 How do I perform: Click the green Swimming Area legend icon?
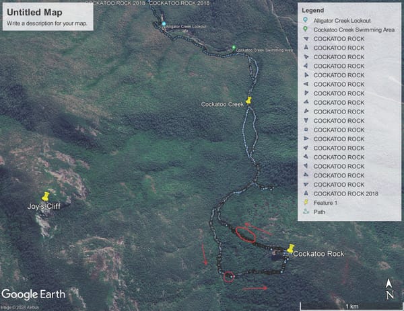point(306,30)
